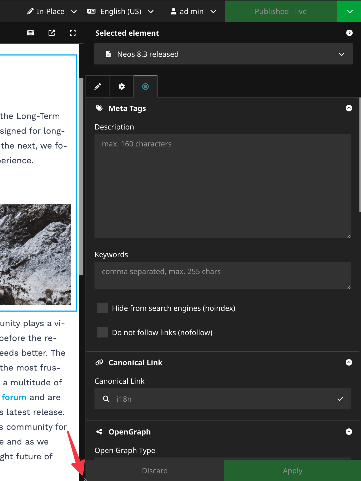Collapse the inspector panel arrow icon

349,33
